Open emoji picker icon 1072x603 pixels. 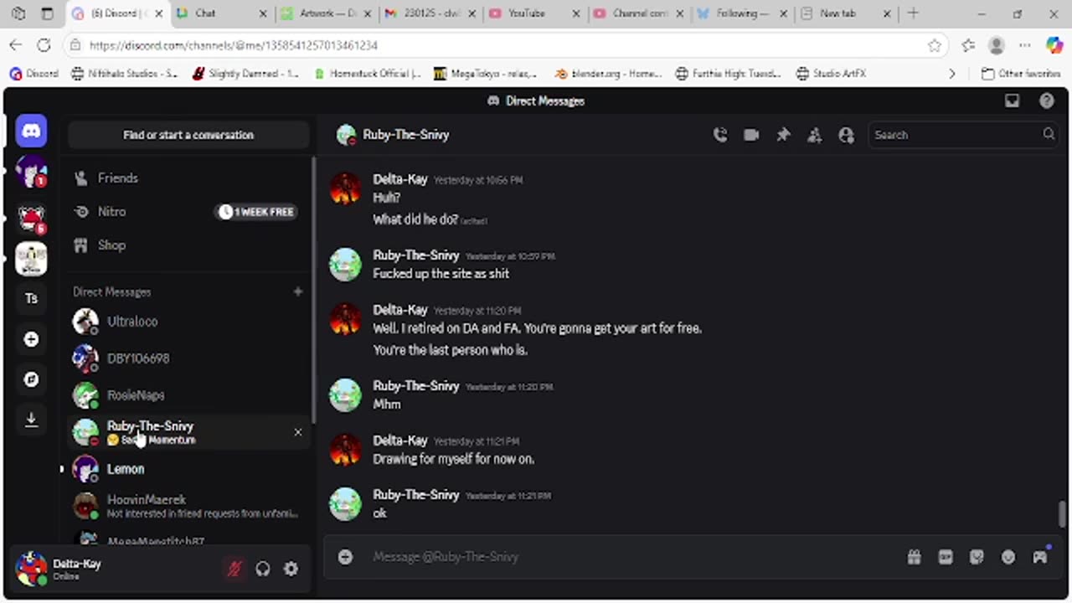(x=1008, y=557)
